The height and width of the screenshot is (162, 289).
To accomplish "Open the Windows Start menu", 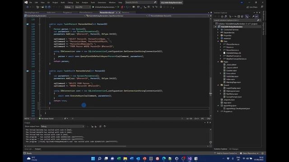I will 93,158.
